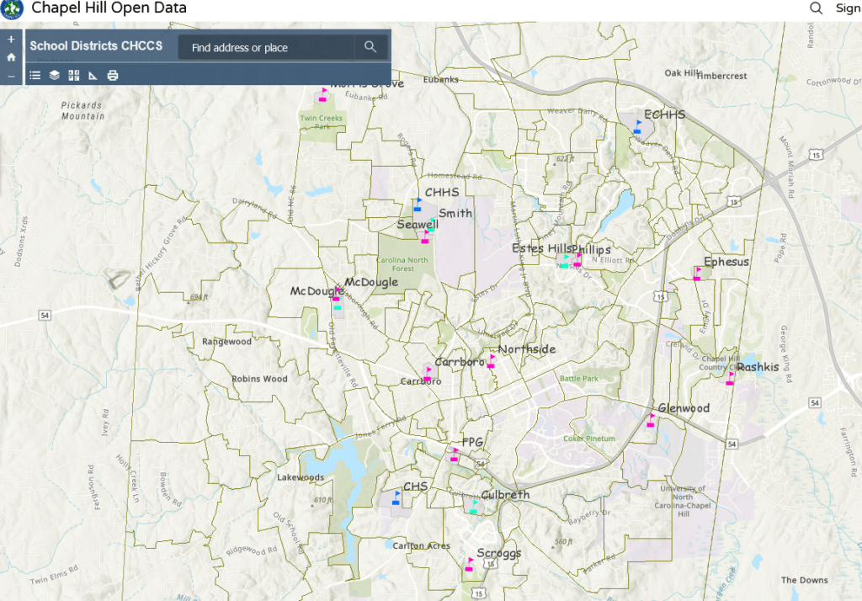Open the Layer List icon
Screen dimensions: 862x601
(54, 74)
